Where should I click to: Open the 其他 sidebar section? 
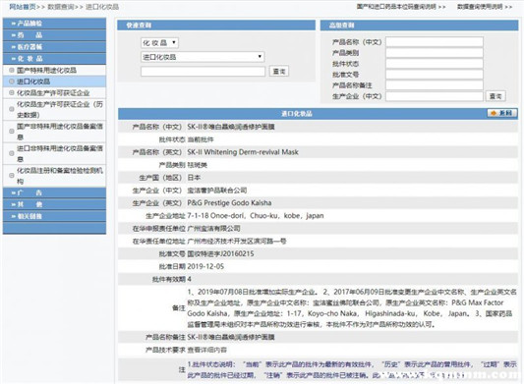(54, 204)
